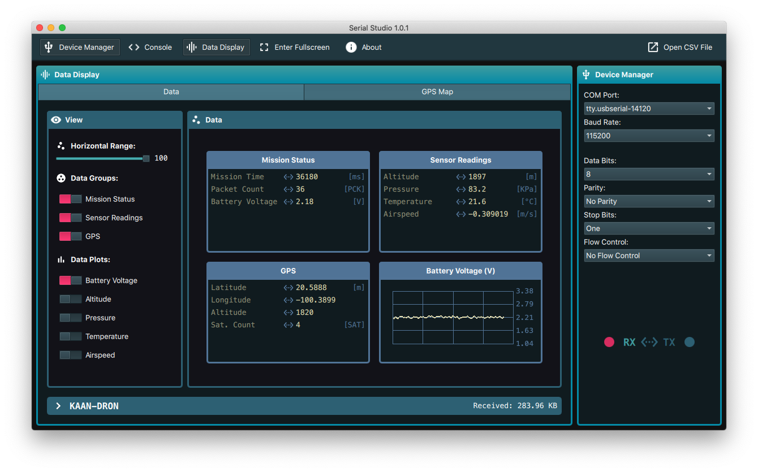
Task: Open the Parity dropdown
Action: coord(649,201)
